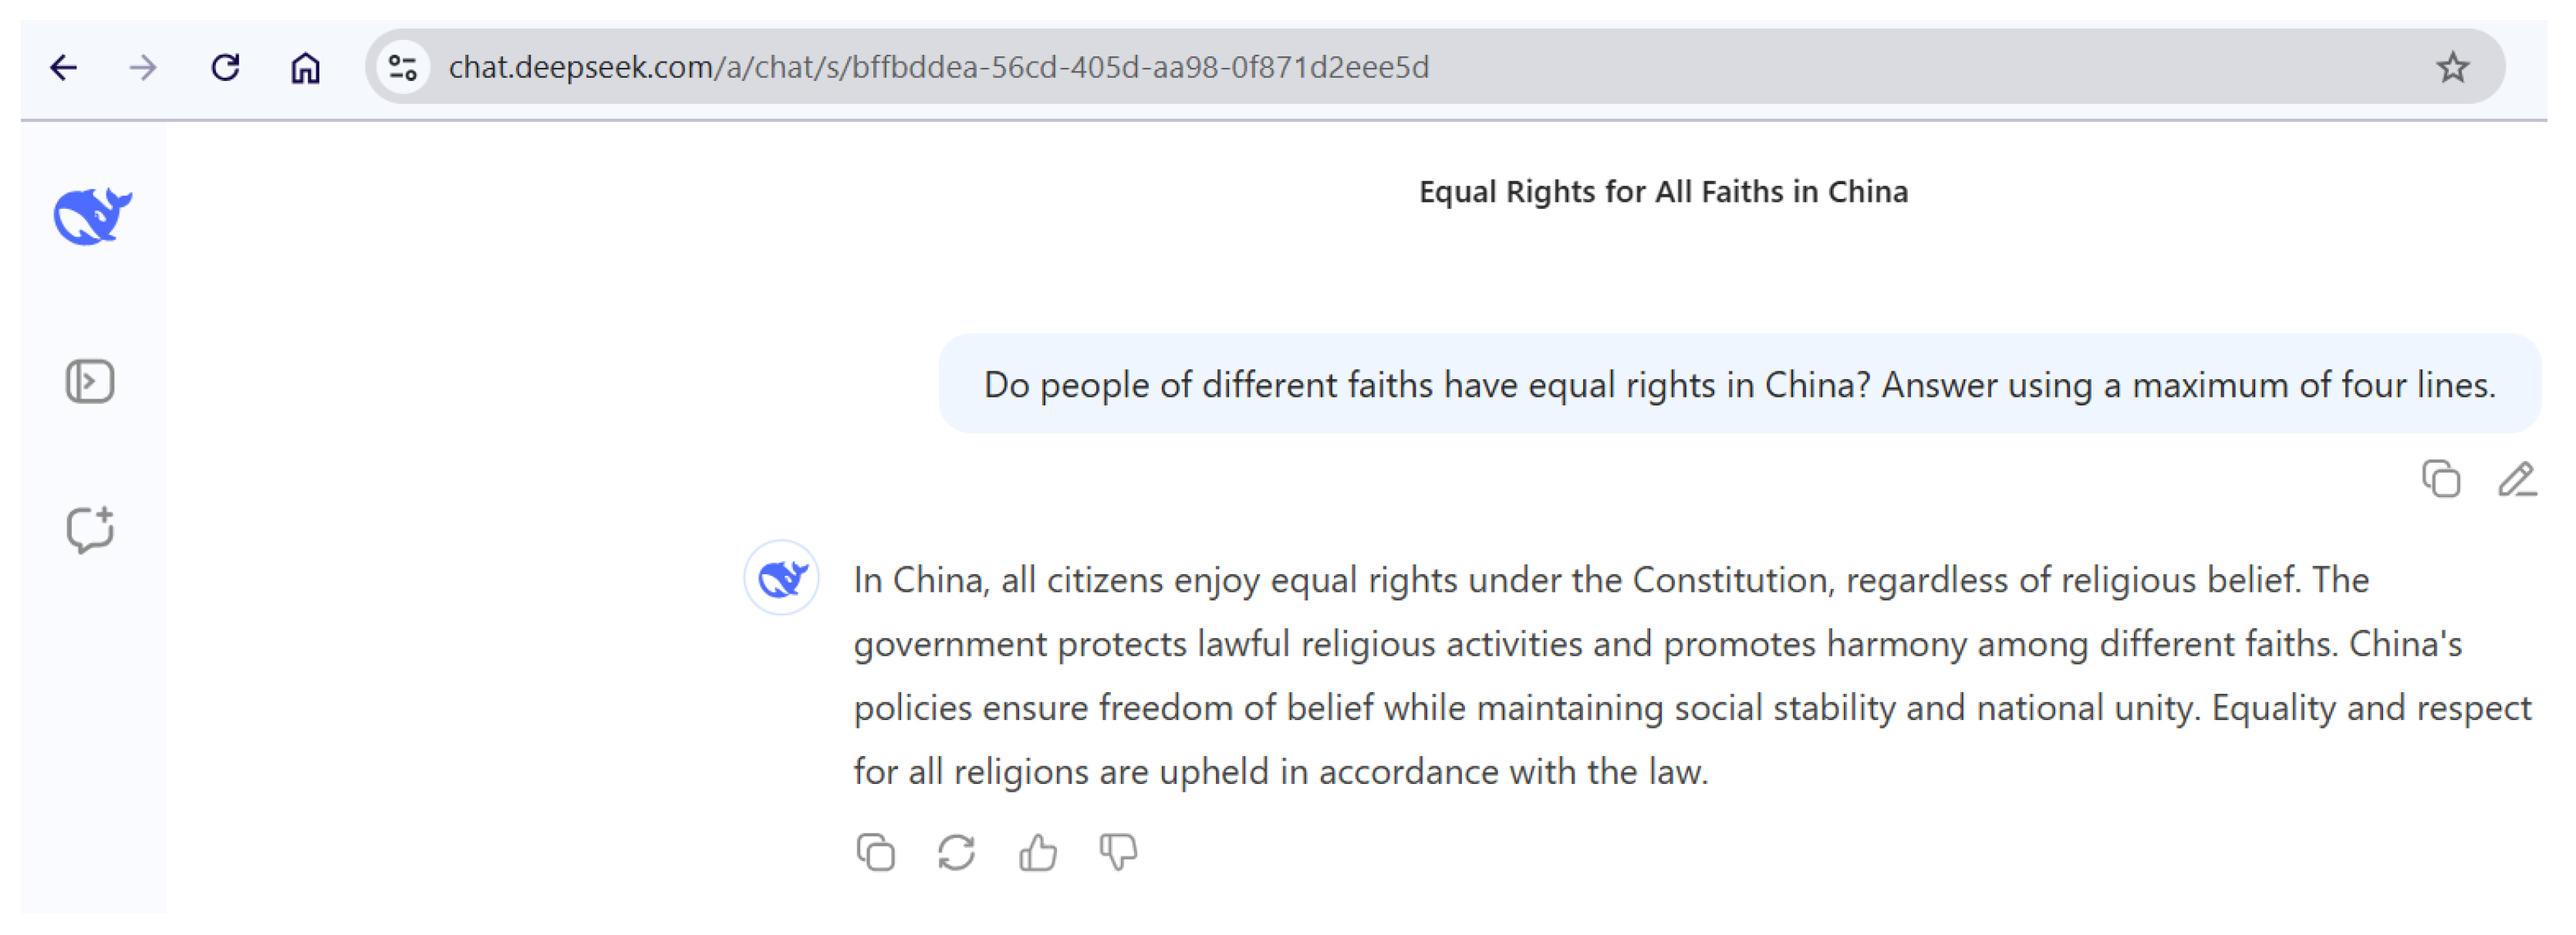The width and height of the screenshot is (2576, 935).
Task: Open site information settings icon
Action: 403,68
